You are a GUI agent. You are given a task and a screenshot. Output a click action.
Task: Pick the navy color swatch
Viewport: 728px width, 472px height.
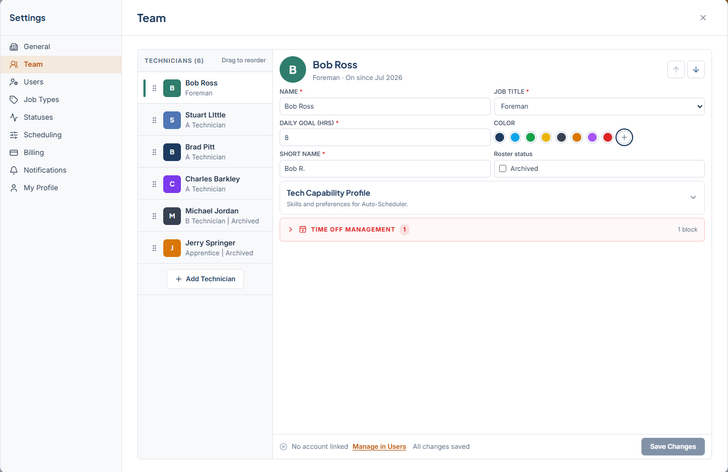500,137
